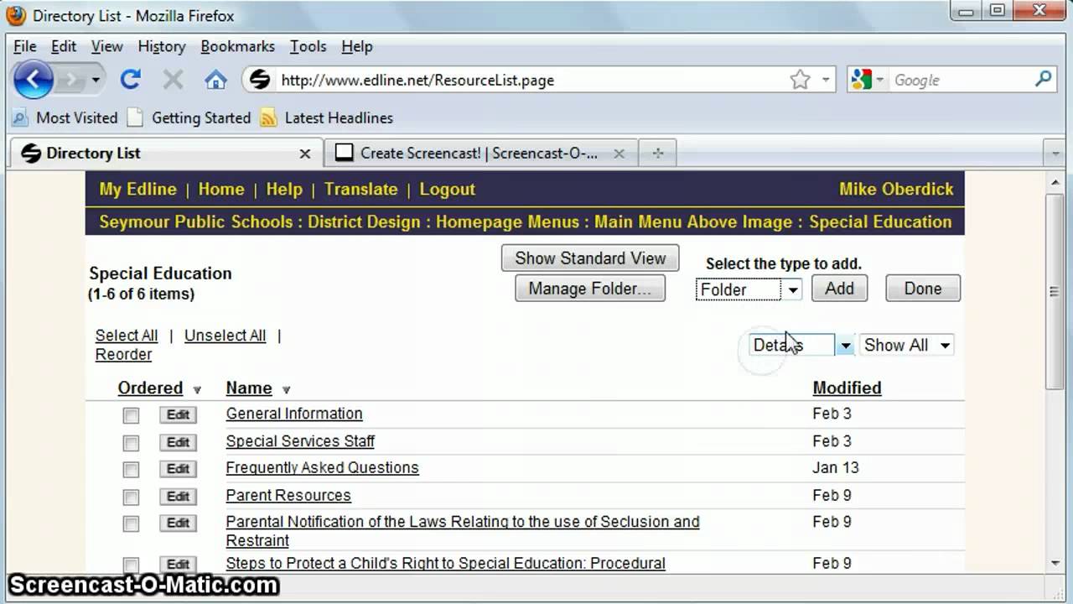Bookmark this page with the star icon

coord(800,80)
